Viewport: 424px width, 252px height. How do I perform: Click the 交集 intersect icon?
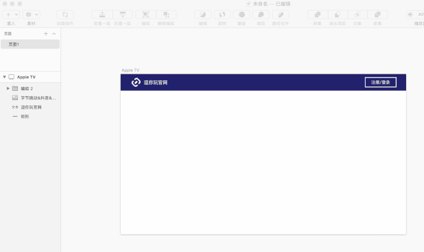[x=358, y=15]
